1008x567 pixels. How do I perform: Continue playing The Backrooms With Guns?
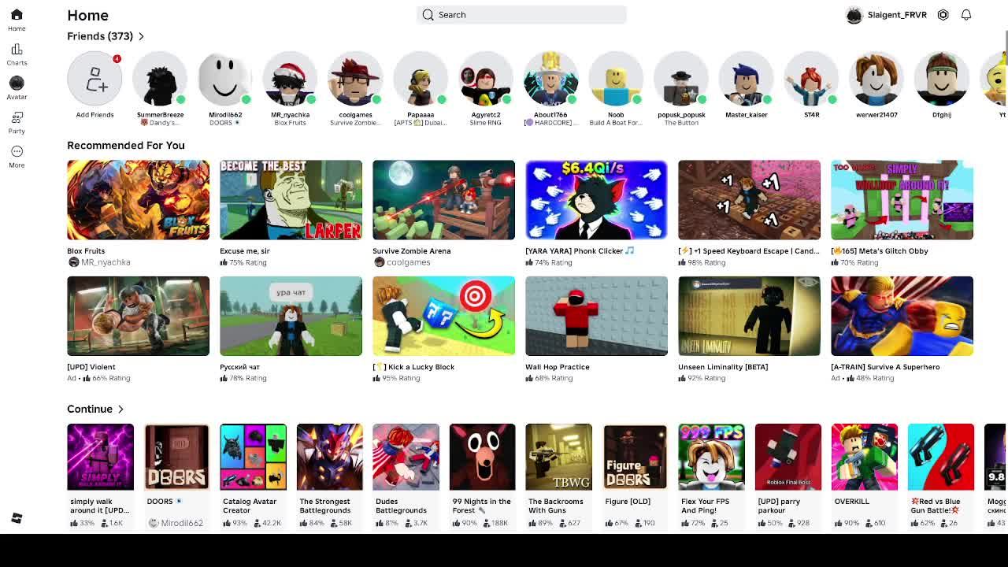558,457
